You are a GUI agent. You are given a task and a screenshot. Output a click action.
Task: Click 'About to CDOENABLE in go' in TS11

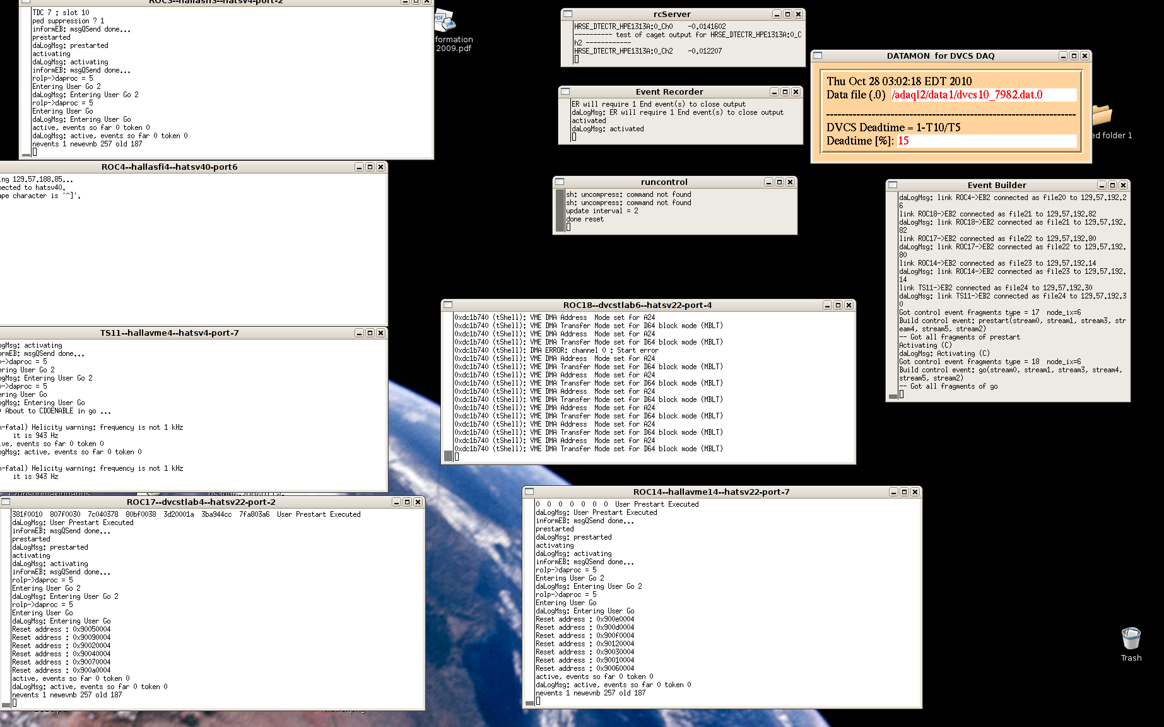click(57, 411)
